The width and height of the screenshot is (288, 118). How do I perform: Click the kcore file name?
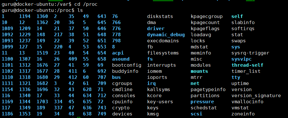coord(154,96)
